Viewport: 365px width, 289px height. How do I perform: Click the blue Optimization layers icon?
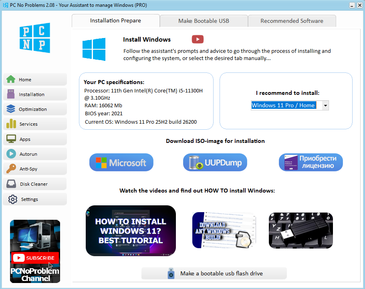pyautogui.click(x=11, y=109)
